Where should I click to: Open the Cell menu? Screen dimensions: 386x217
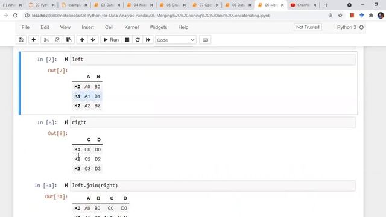coord(109,27)
